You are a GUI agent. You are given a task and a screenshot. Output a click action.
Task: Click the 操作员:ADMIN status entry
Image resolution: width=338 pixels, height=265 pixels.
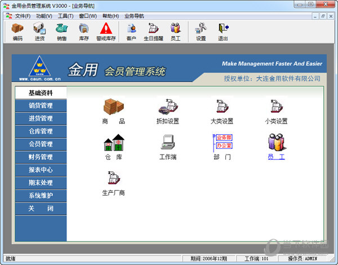pyautogui.click(x=303, y=259)
